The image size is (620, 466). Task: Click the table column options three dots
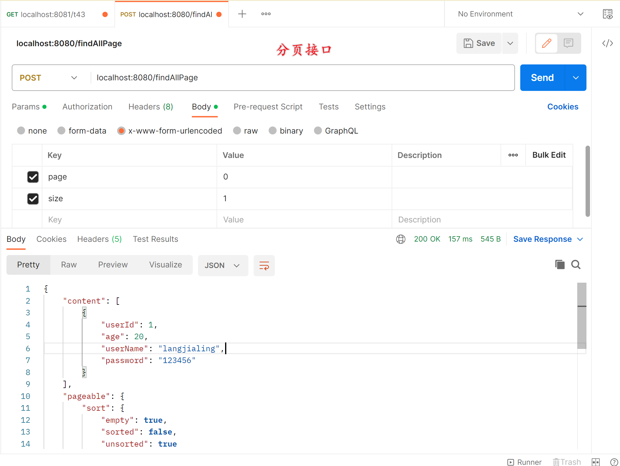tap(513, 155)
